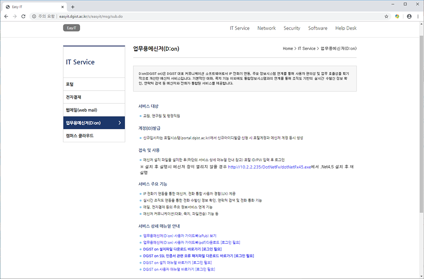Bookmark this page with the star icon
The height and width of the screenshot is (279, 424).
pyautogui.click(x=386, y=16)
